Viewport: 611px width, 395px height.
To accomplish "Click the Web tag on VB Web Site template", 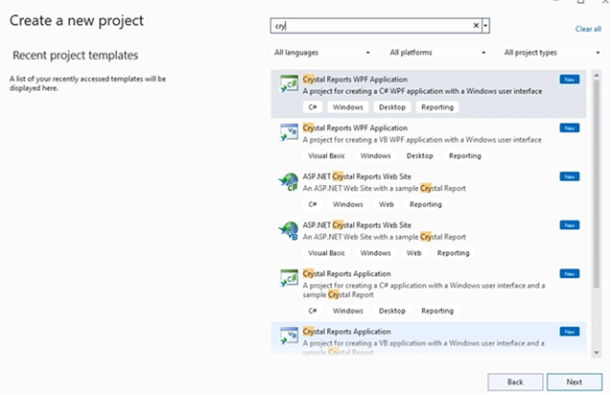I will click(x=413, y=253).
